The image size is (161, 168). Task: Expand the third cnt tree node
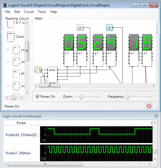[8, 86]
